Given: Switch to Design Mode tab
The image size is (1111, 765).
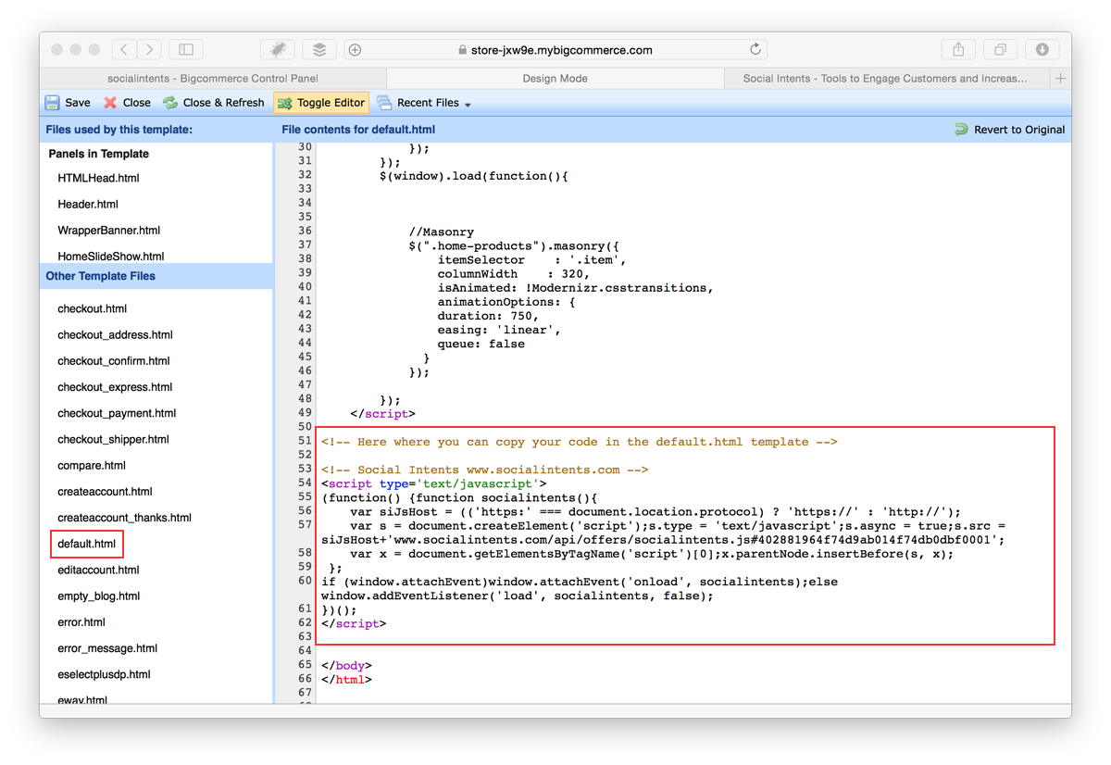Looking at the screenshot, I should tap(555, 79).
